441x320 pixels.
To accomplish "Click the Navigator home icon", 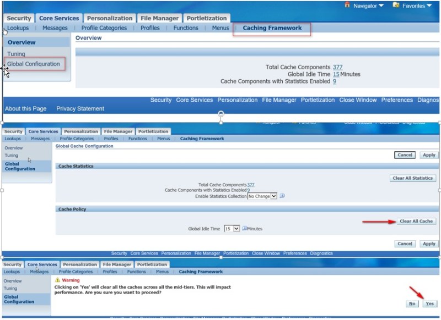I will point(347,5).
